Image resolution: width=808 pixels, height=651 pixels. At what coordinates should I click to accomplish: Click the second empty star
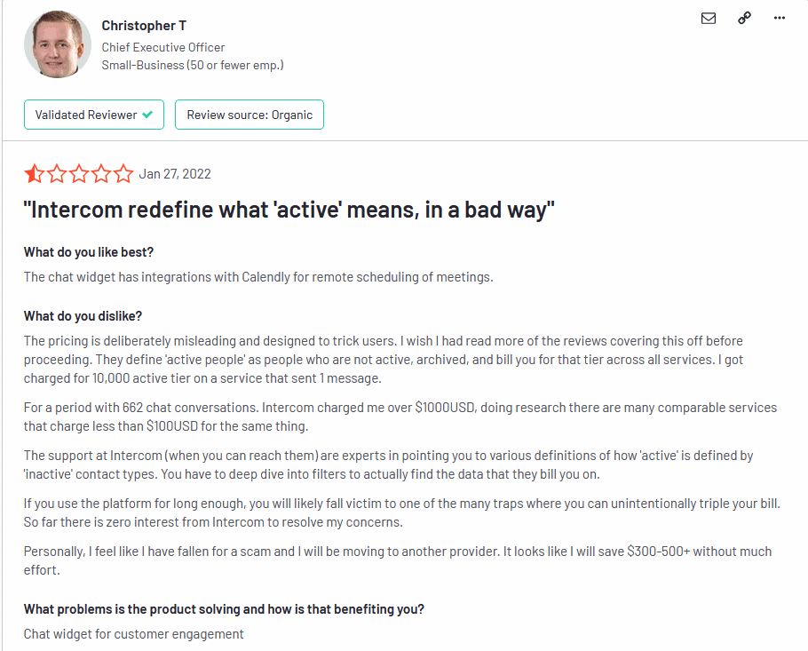point(57,174)
